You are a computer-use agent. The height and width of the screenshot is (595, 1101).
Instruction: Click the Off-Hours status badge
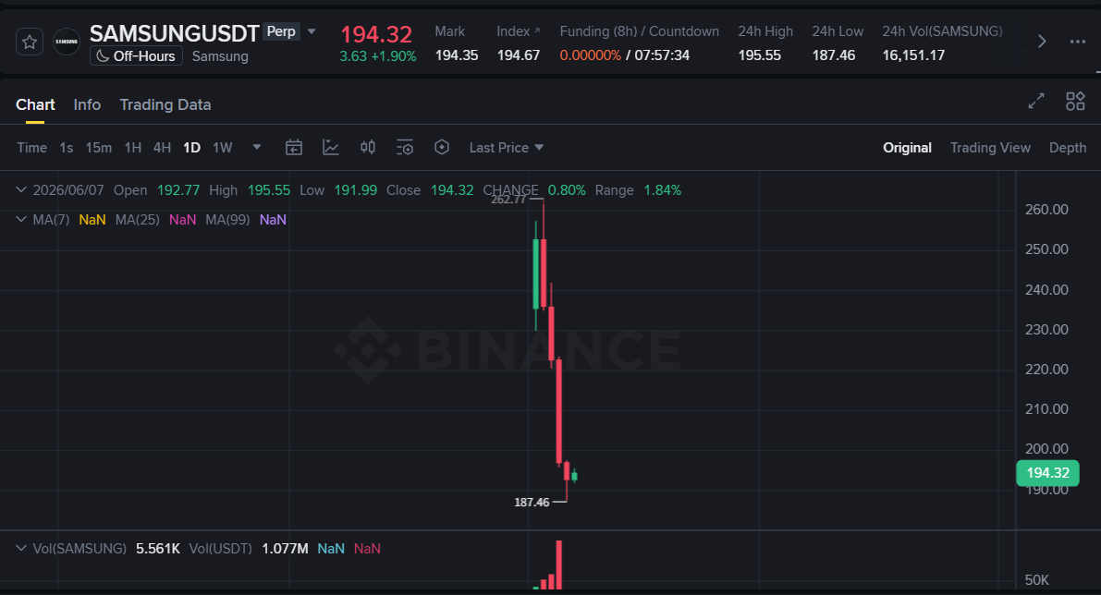point(136,56)
